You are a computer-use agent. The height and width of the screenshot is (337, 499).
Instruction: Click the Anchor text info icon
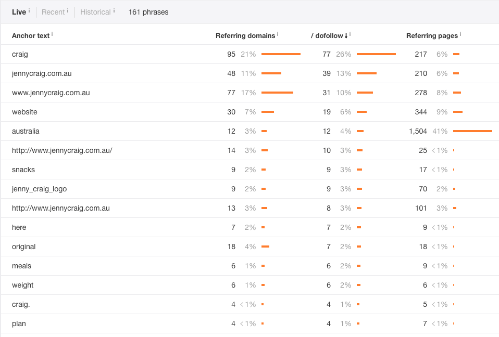[53, 34]
